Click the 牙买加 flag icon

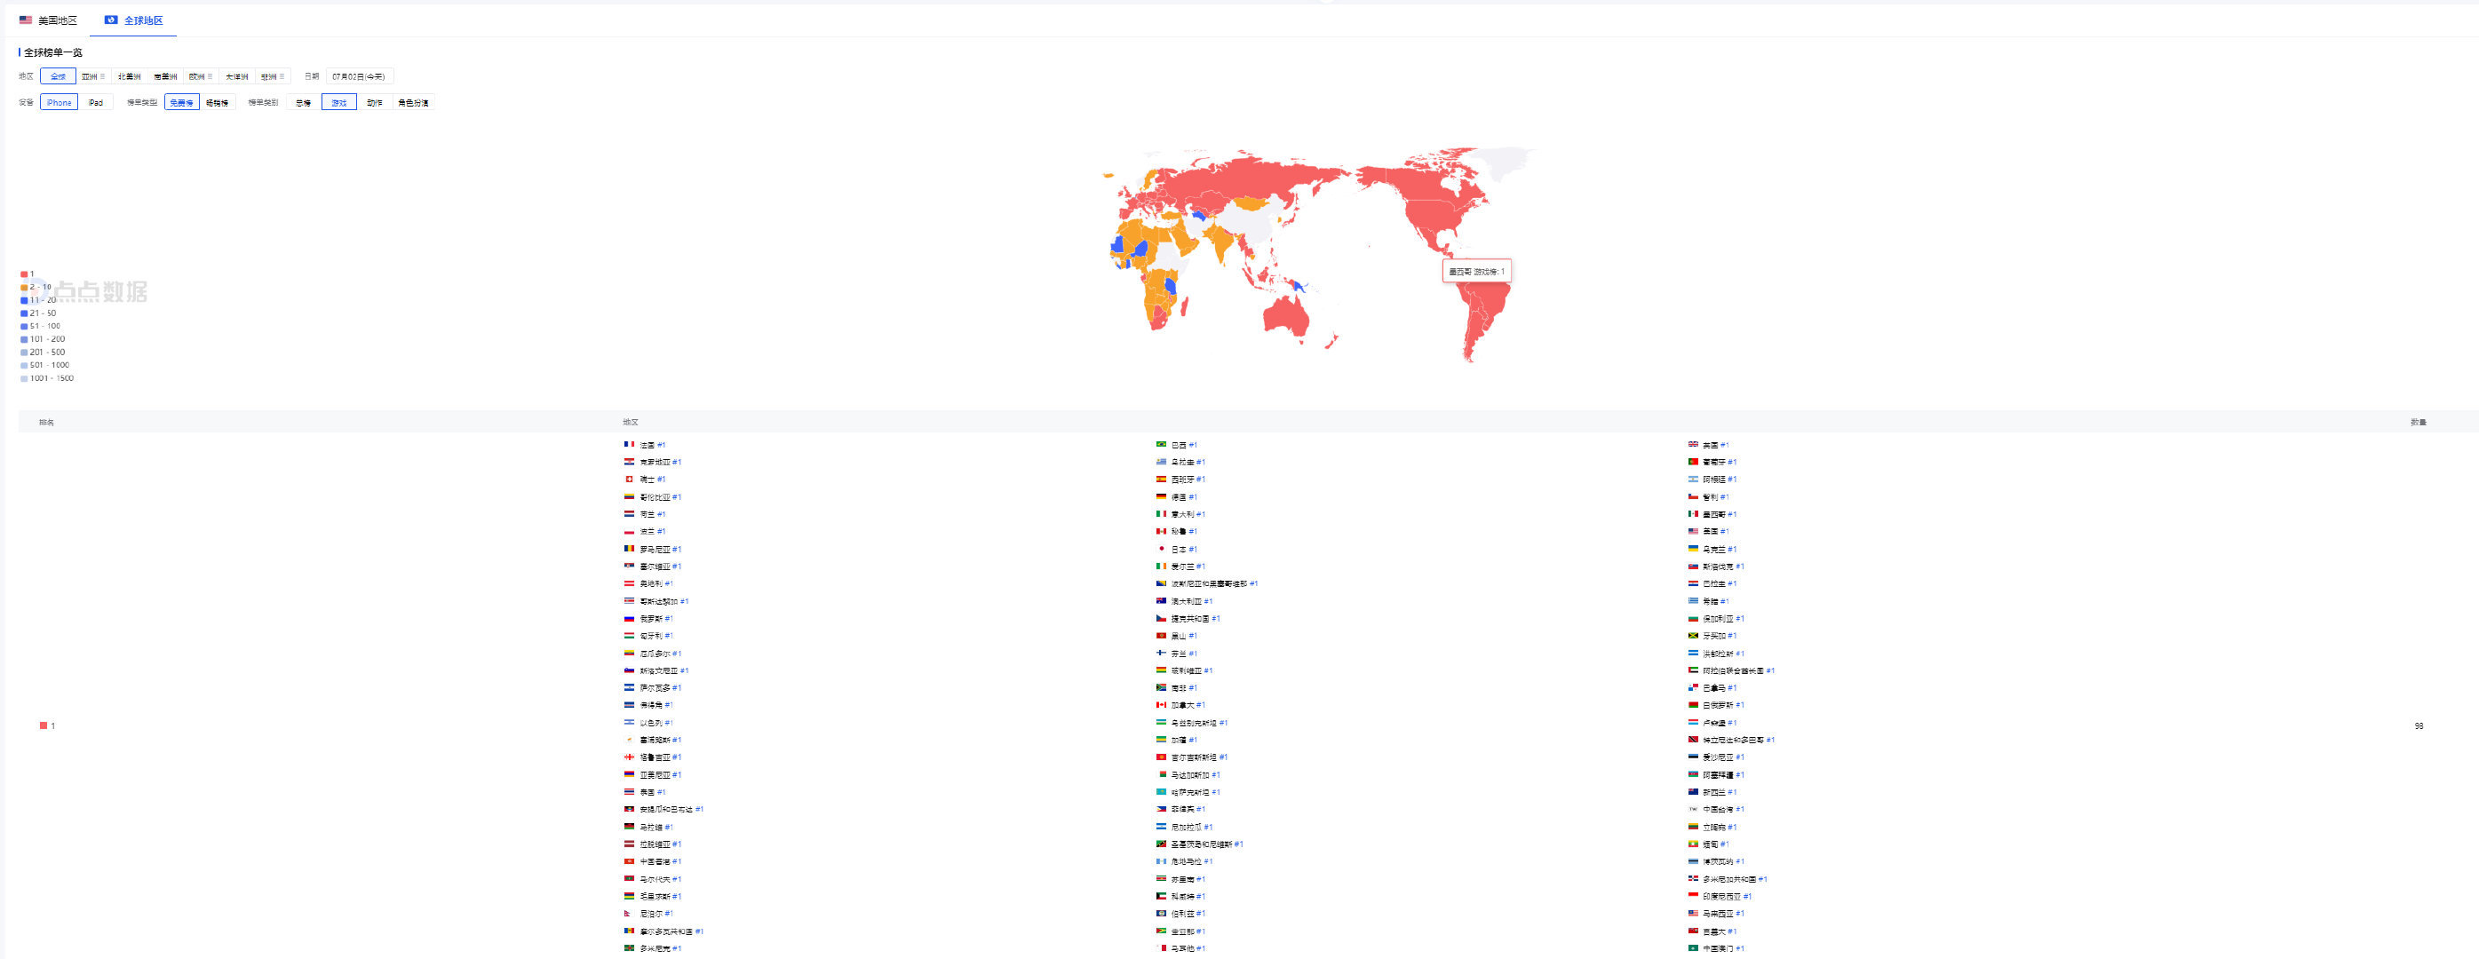1693,635
